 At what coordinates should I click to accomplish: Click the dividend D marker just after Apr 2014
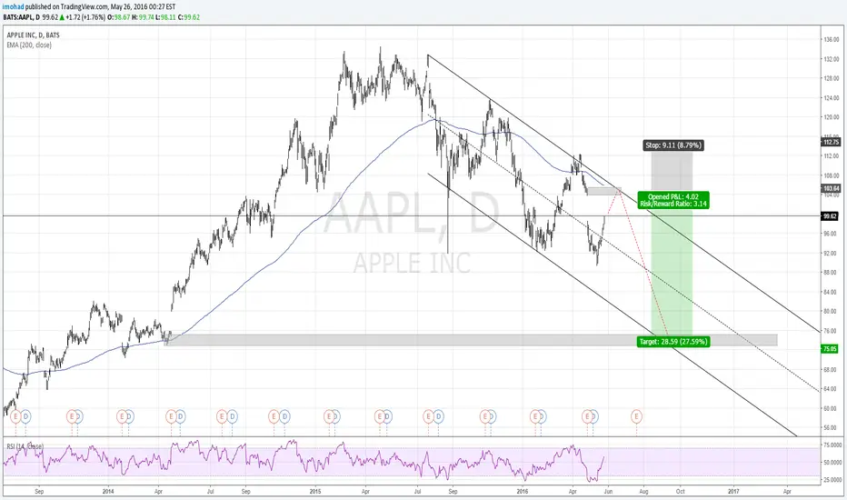pos(181,416)
